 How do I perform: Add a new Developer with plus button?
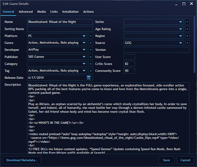coord(90,50)
